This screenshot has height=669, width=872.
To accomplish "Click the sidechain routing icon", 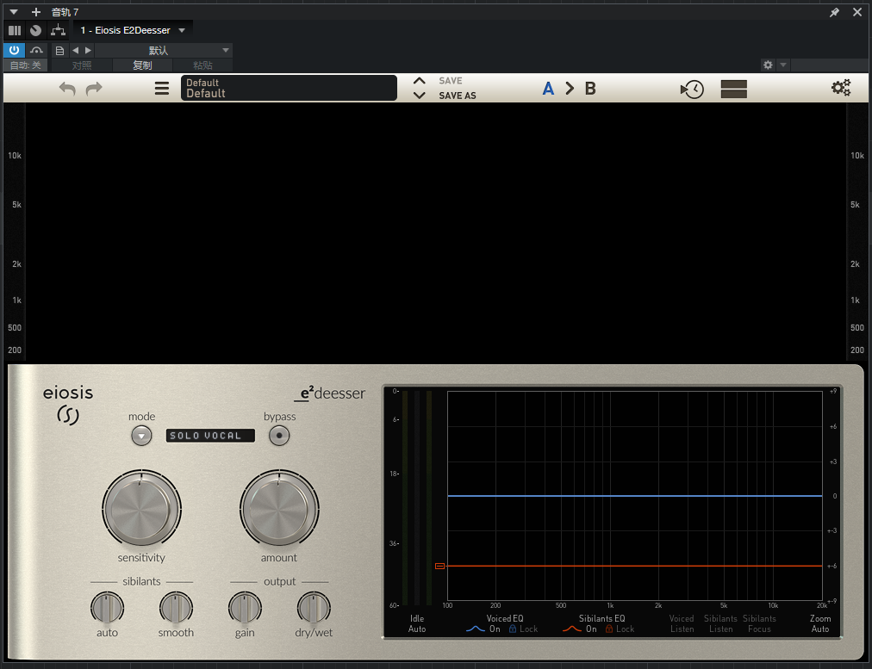I will click(58, 30).
